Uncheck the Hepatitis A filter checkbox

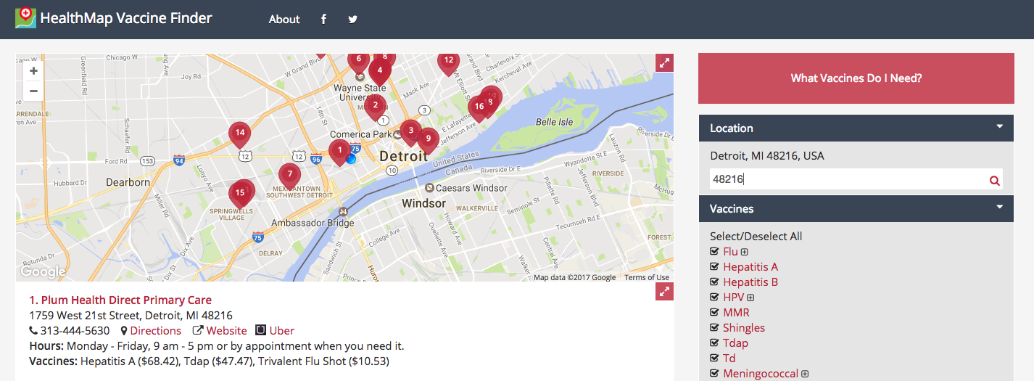pos(715,267)
